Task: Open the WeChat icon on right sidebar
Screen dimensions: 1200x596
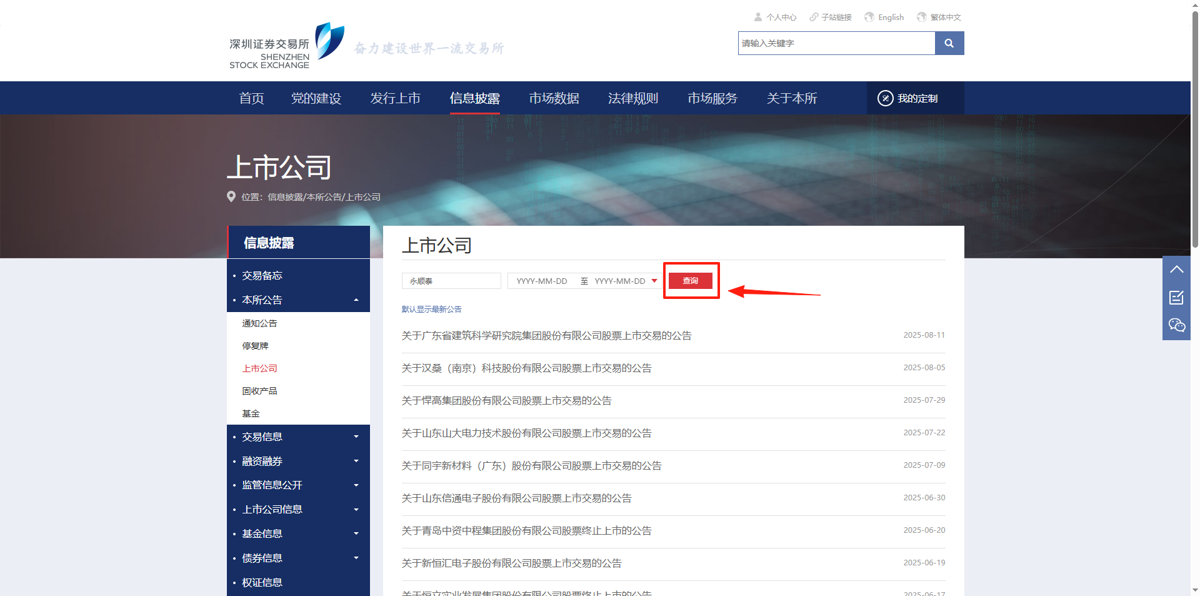Action: coord(1176,325)
